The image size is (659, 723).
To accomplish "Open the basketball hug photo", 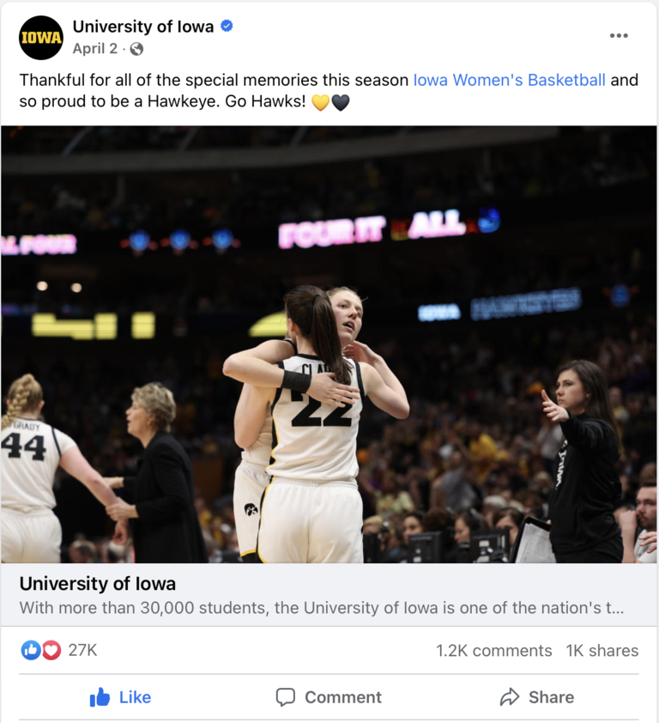I will (329, 344).
